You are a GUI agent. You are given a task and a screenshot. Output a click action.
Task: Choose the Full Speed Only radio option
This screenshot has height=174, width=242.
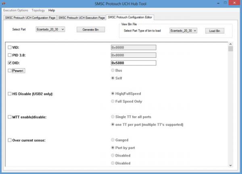click(x=113, y=101)
